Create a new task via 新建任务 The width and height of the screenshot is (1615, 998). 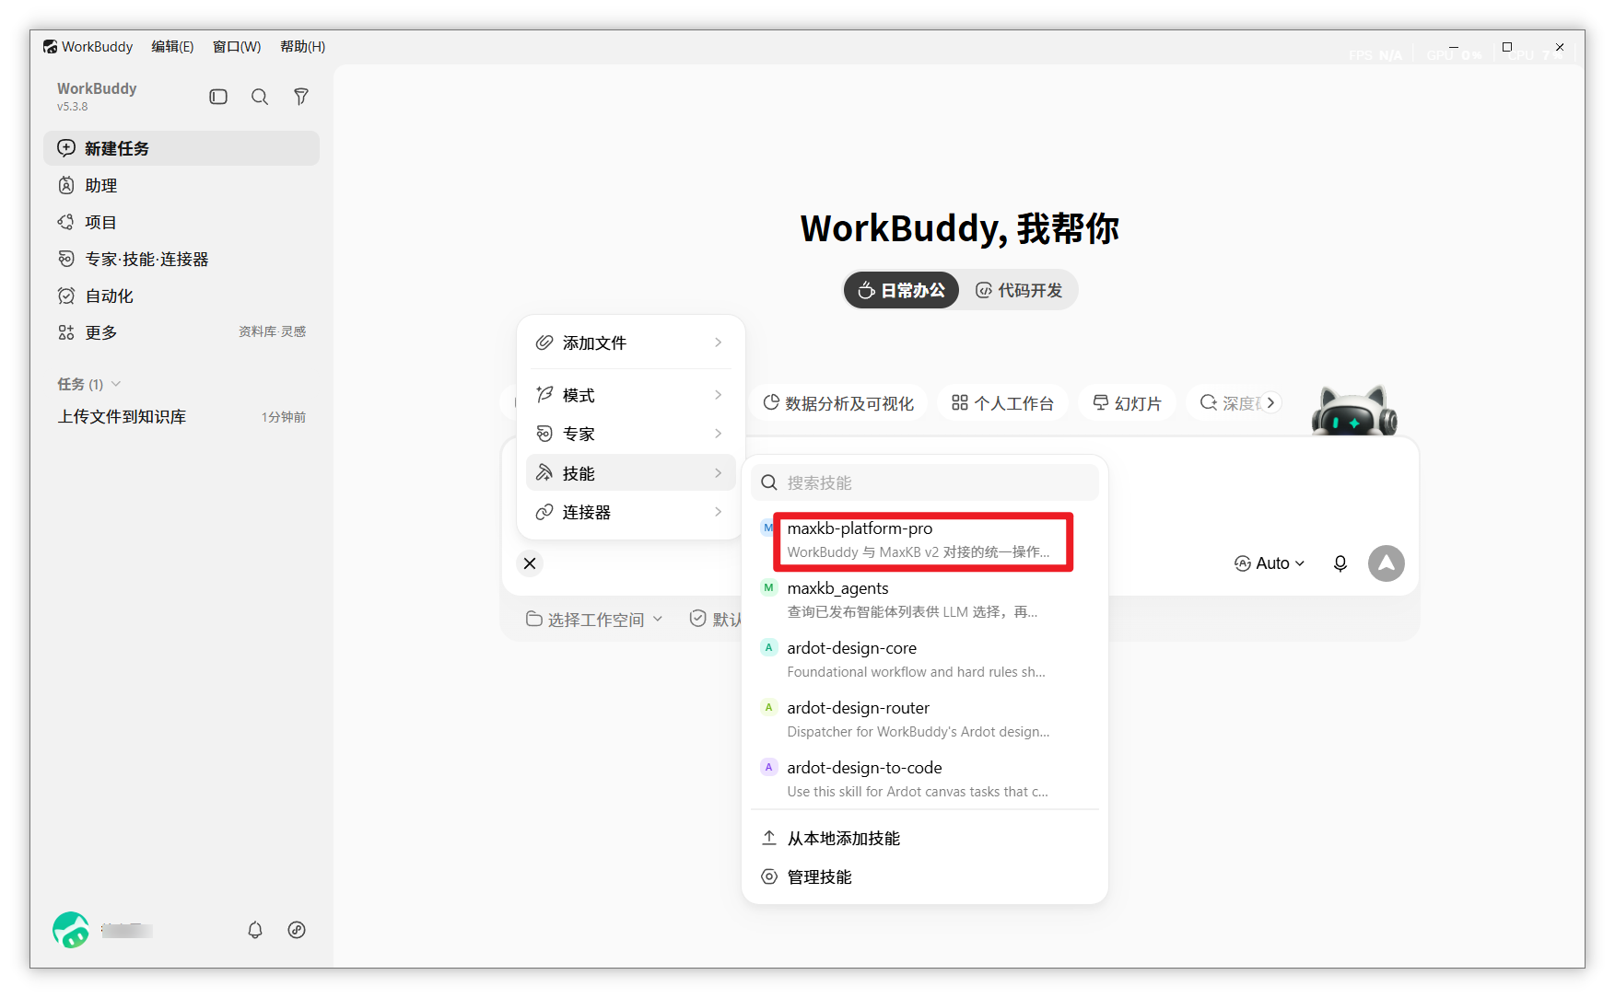181,148
